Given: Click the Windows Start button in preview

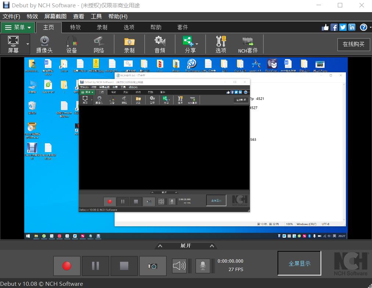Looking at the screenshot, I should 28,236.
